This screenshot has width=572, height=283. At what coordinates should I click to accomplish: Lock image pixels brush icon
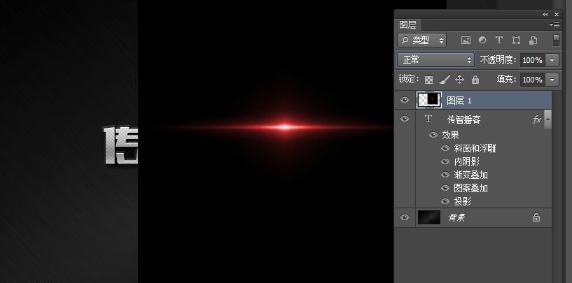pyautogui.click(x=445, y=80)
